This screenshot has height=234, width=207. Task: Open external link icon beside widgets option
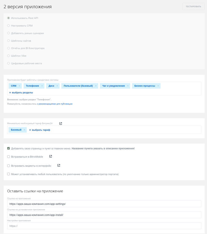point(59,165)
